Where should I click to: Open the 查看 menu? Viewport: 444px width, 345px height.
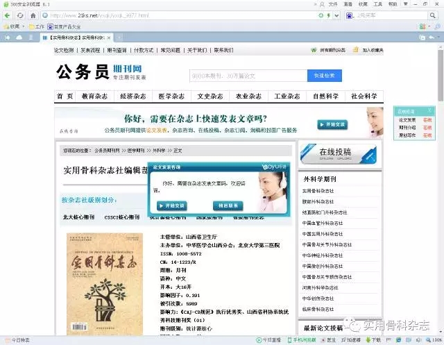348,4
